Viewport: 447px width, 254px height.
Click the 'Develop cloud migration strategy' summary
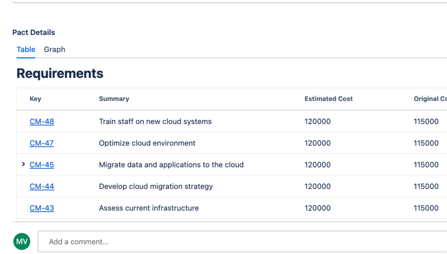pyautogui.click(x=156, y=186)
